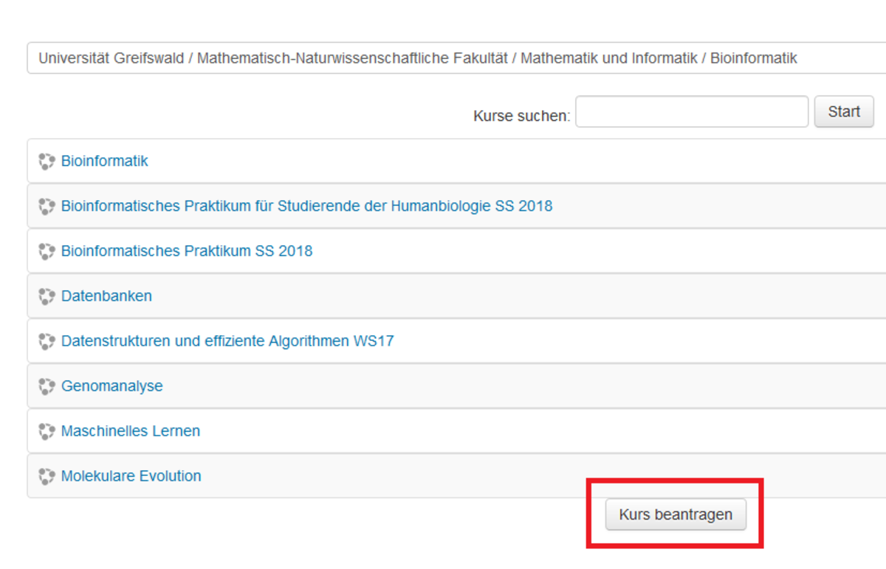Click the icon next to Humanbiologie Praktikum course
Viewport: 886px width, 569px height.
click(x=47, y=207)
